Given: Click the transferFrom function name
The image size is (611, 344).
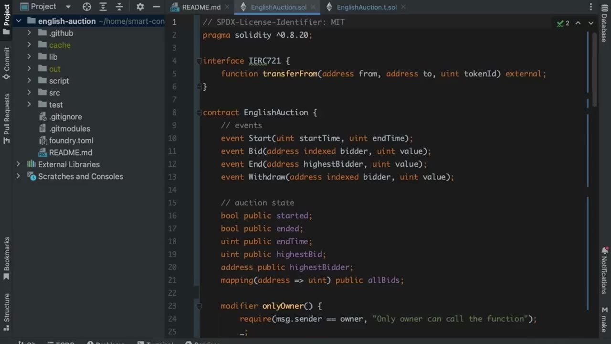Looking at the screenshot, I should tap(290, 74).
